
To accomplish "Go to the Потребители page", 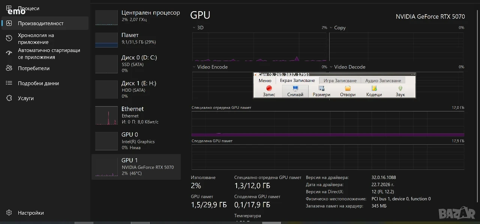I will point(45,68).
